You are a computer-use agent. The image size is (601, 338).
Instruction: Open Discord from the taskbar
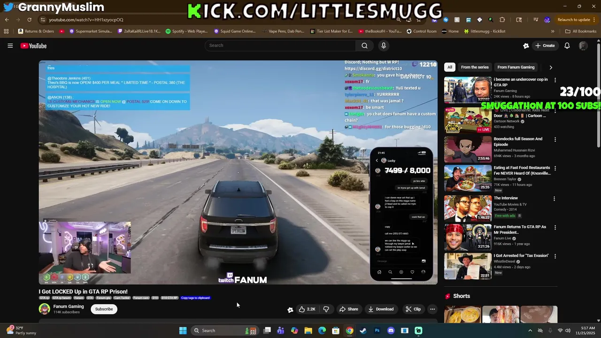point(391,330)
